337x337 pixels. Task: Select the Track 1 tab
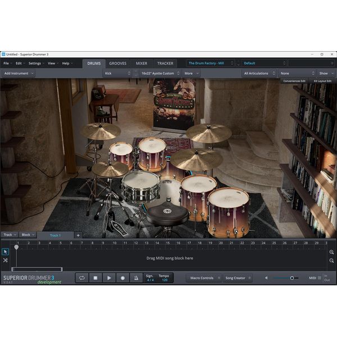(x=55, y=235)
